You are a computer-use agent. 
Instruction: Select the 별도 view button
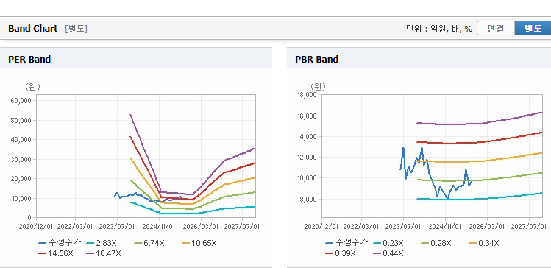coord(533,29)
